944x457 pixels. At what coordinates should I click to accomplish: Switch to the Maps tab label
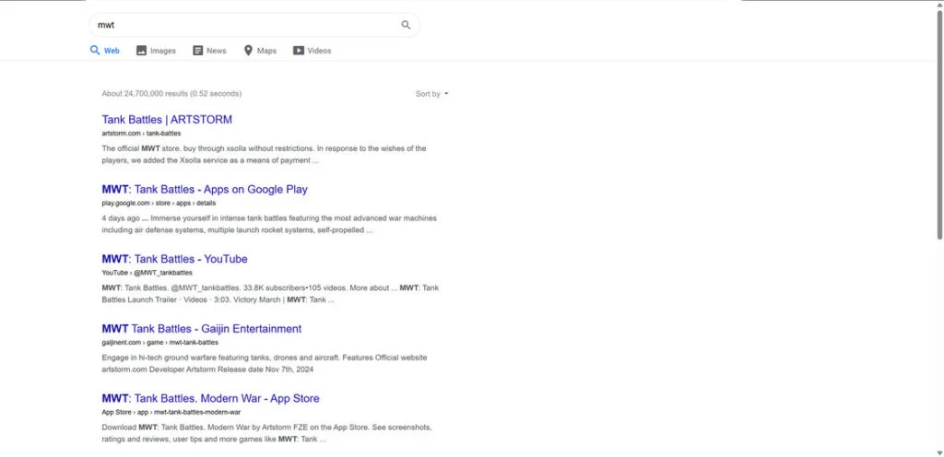pyautogui.click(x=266, y=51)
